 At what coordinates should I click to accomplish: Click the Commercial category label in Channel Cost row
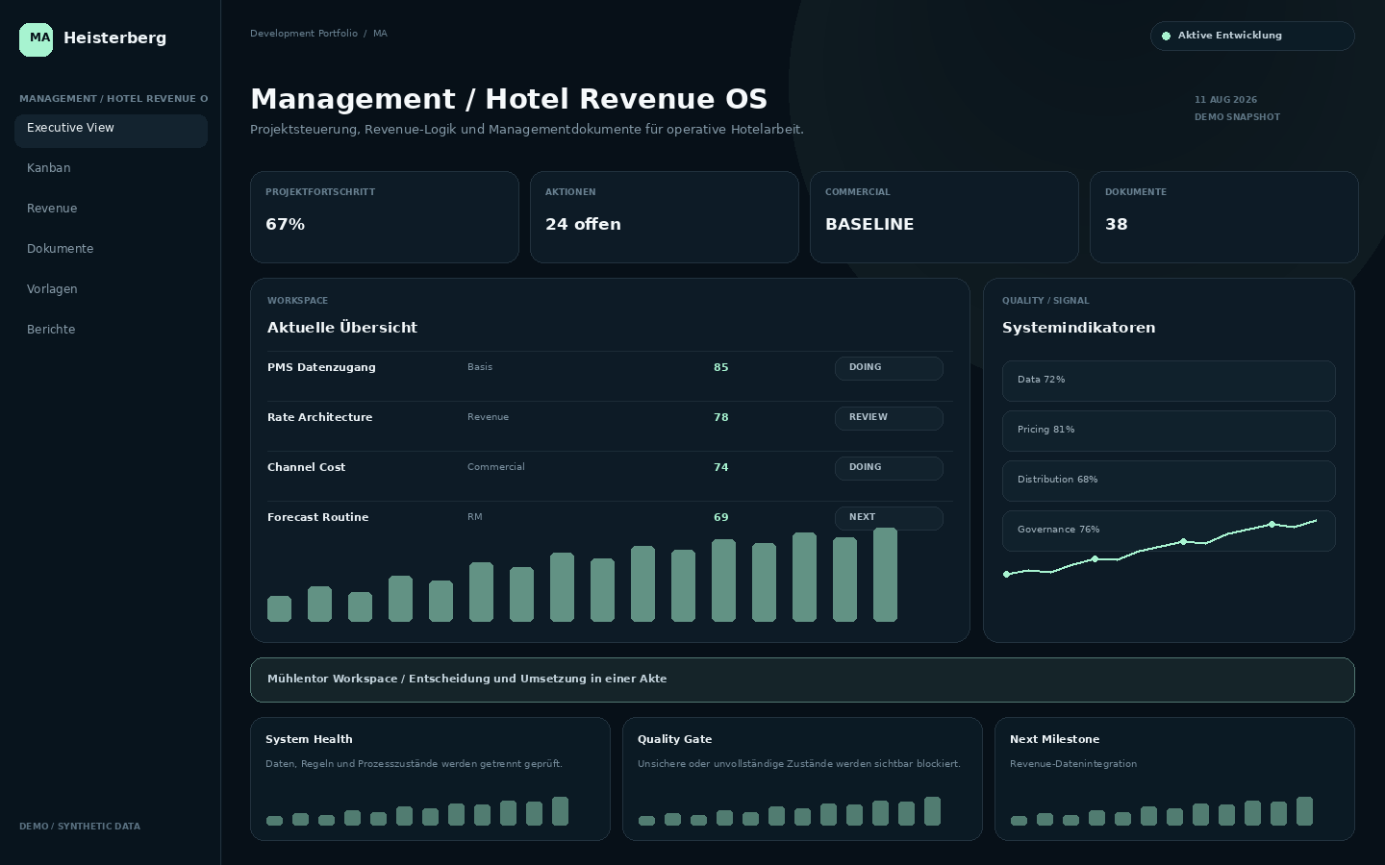click(x=496, y=467)
